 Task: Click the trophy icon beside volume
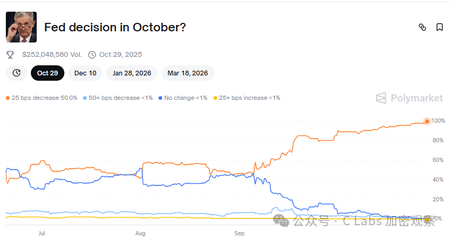10,54
